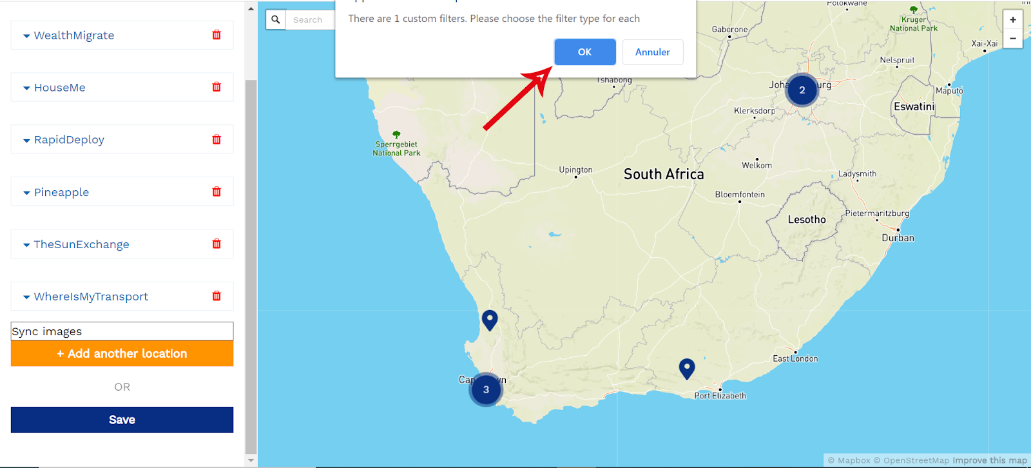Viewport: 1031px width, 468px height.
Task: Click the South Africa map label
Action: pyautogui.click(x=664, y=174)
